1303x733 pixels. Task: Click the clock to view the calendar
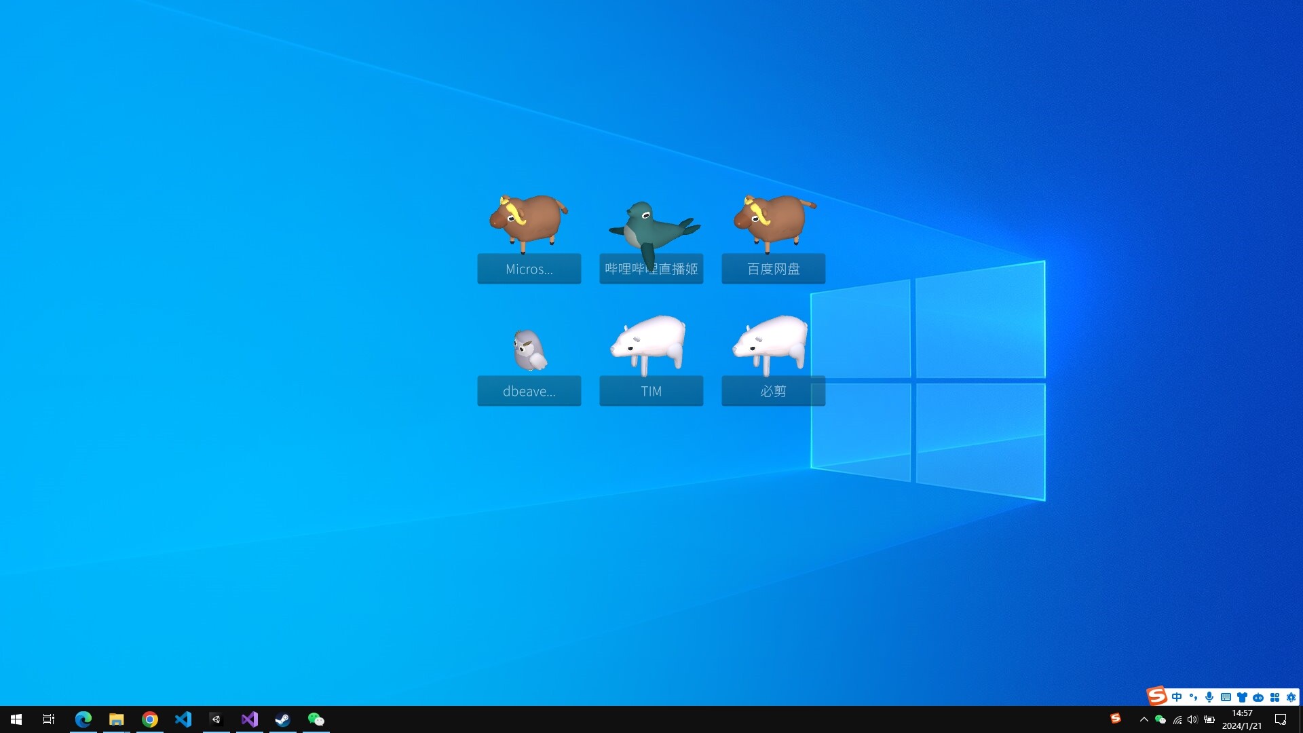[x=1242, y=719]
